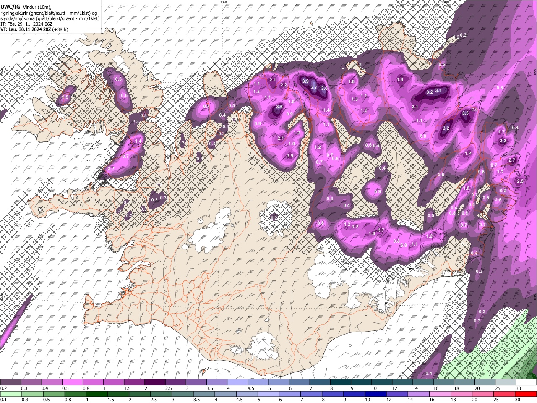This screenshot has height=403, width=537.
Task: Click the violet swatch starting at lower-row label 12
Action: (396, 394)
